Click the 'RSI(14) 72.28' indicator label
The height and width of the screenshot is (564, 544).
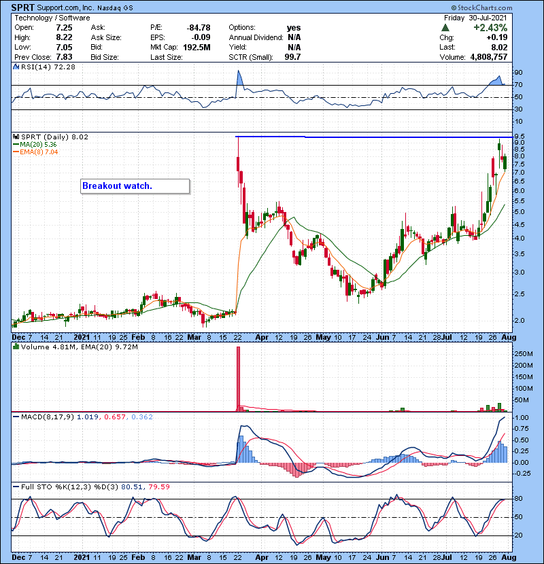click(48, 67)
